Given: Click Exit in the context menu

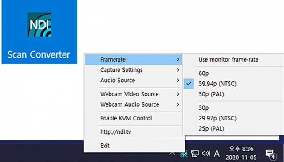Looking at the screenshot, I should coord(134,146).
